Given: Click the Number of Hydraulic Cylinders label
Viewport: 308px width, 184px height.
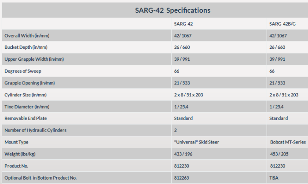Looking at the screenshot, I should click(35, 130).
